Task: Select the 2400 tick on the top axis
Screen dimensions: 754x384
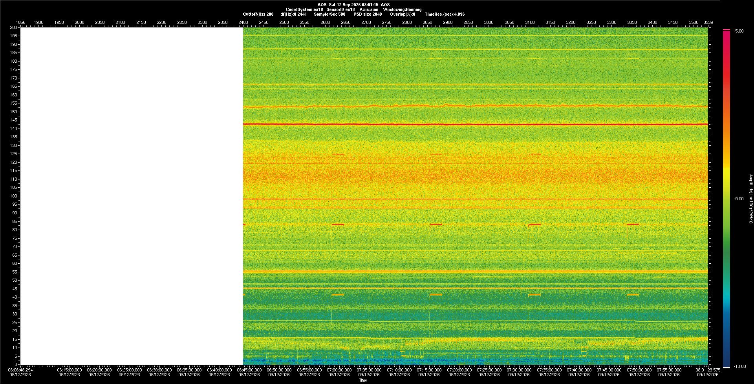Action: coord(243,22)
